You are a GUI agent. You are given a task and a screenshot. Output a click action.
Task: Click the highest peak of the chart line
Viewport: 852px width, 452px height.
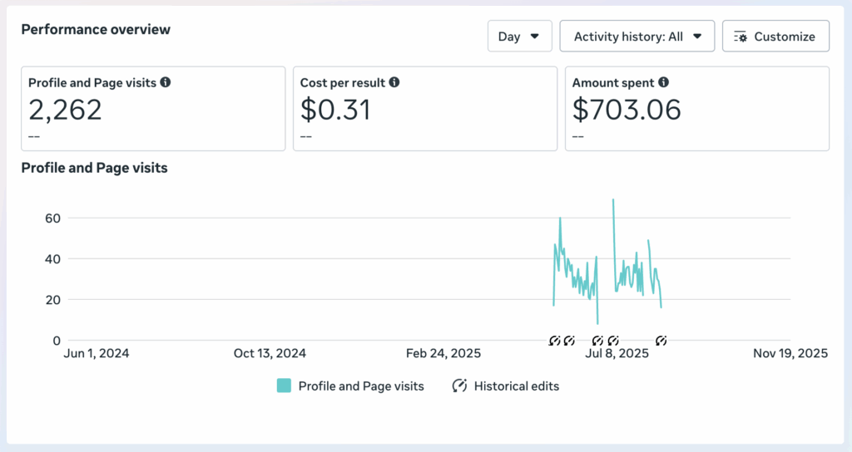pos(613,200)
